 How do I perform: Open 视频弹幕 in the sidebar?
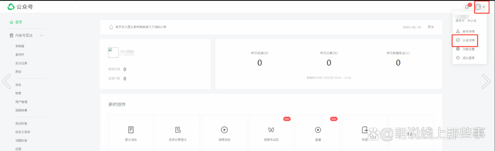21,110
